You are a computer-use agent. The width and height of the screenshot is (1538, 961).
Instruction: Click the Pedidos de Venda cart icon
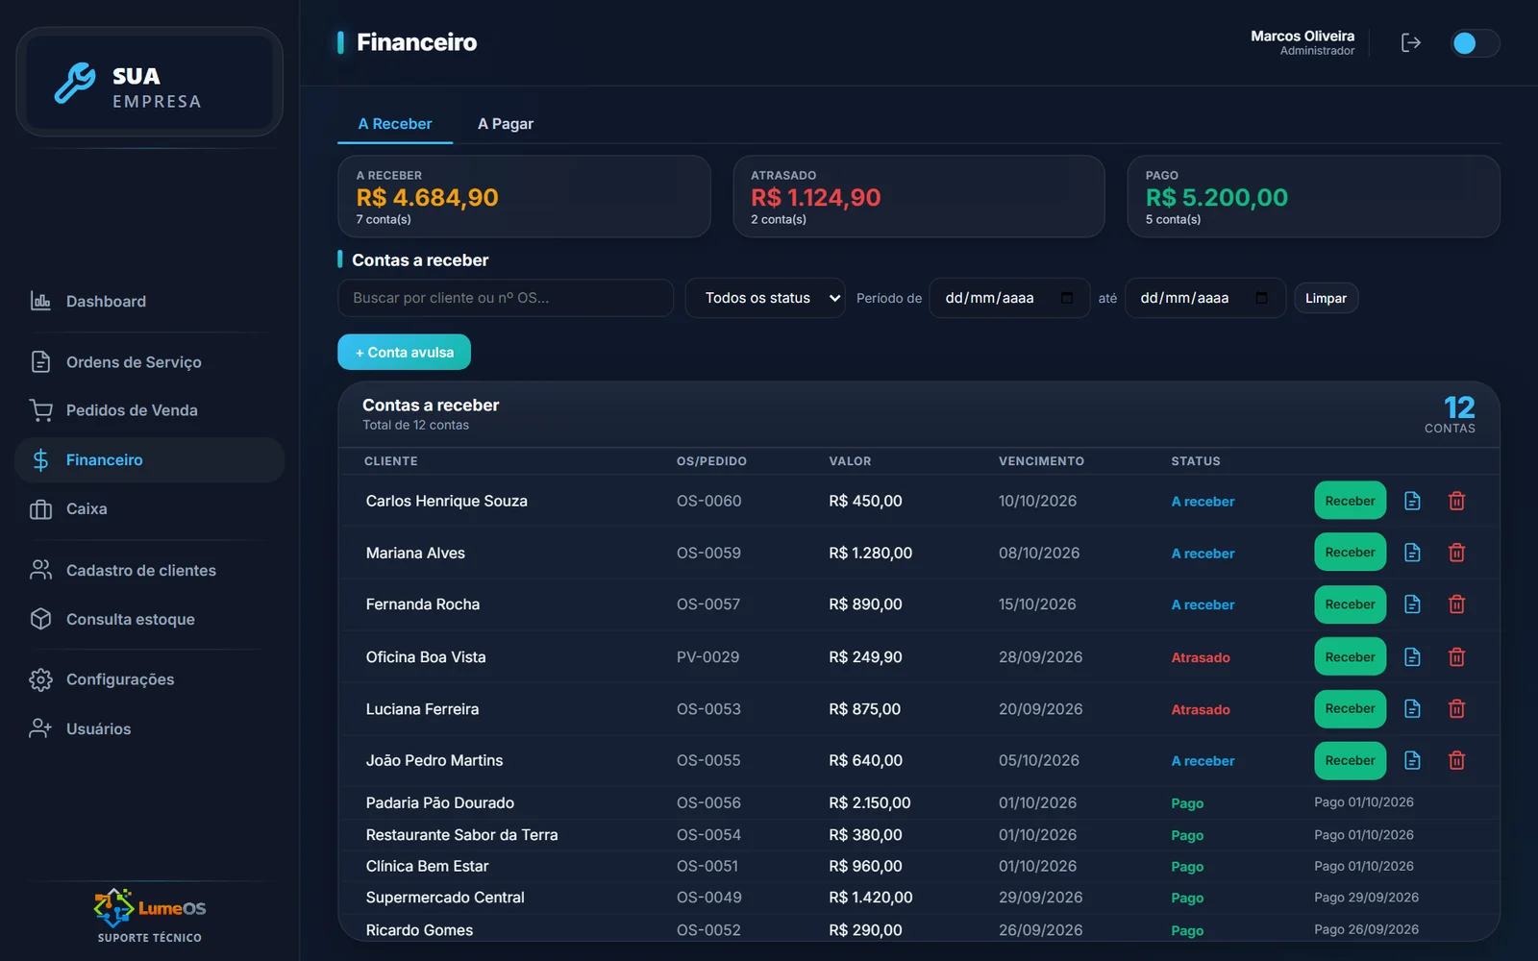point(40,410)
